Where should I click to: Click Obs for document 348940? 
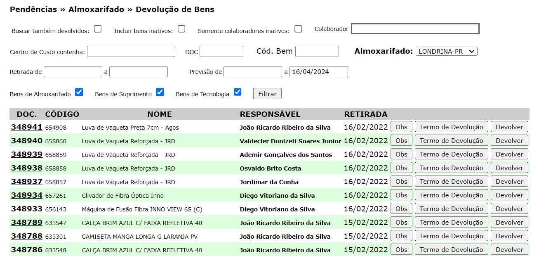[401, 140]
